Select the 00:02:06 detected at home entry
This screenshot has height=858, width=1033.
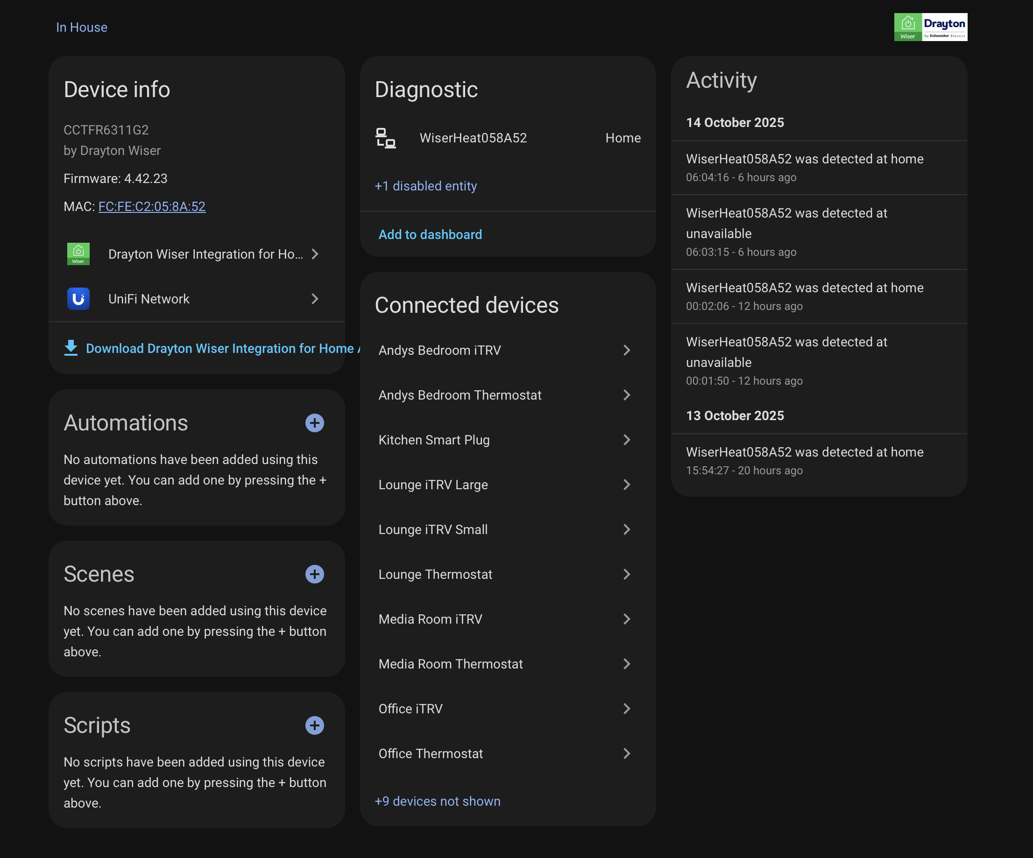coord(819,296)
